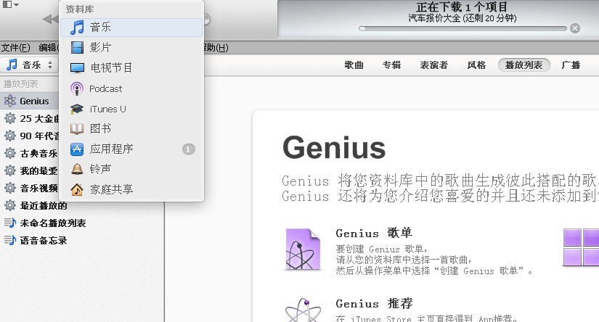Cancel the download with the X button

click(575, 28)
